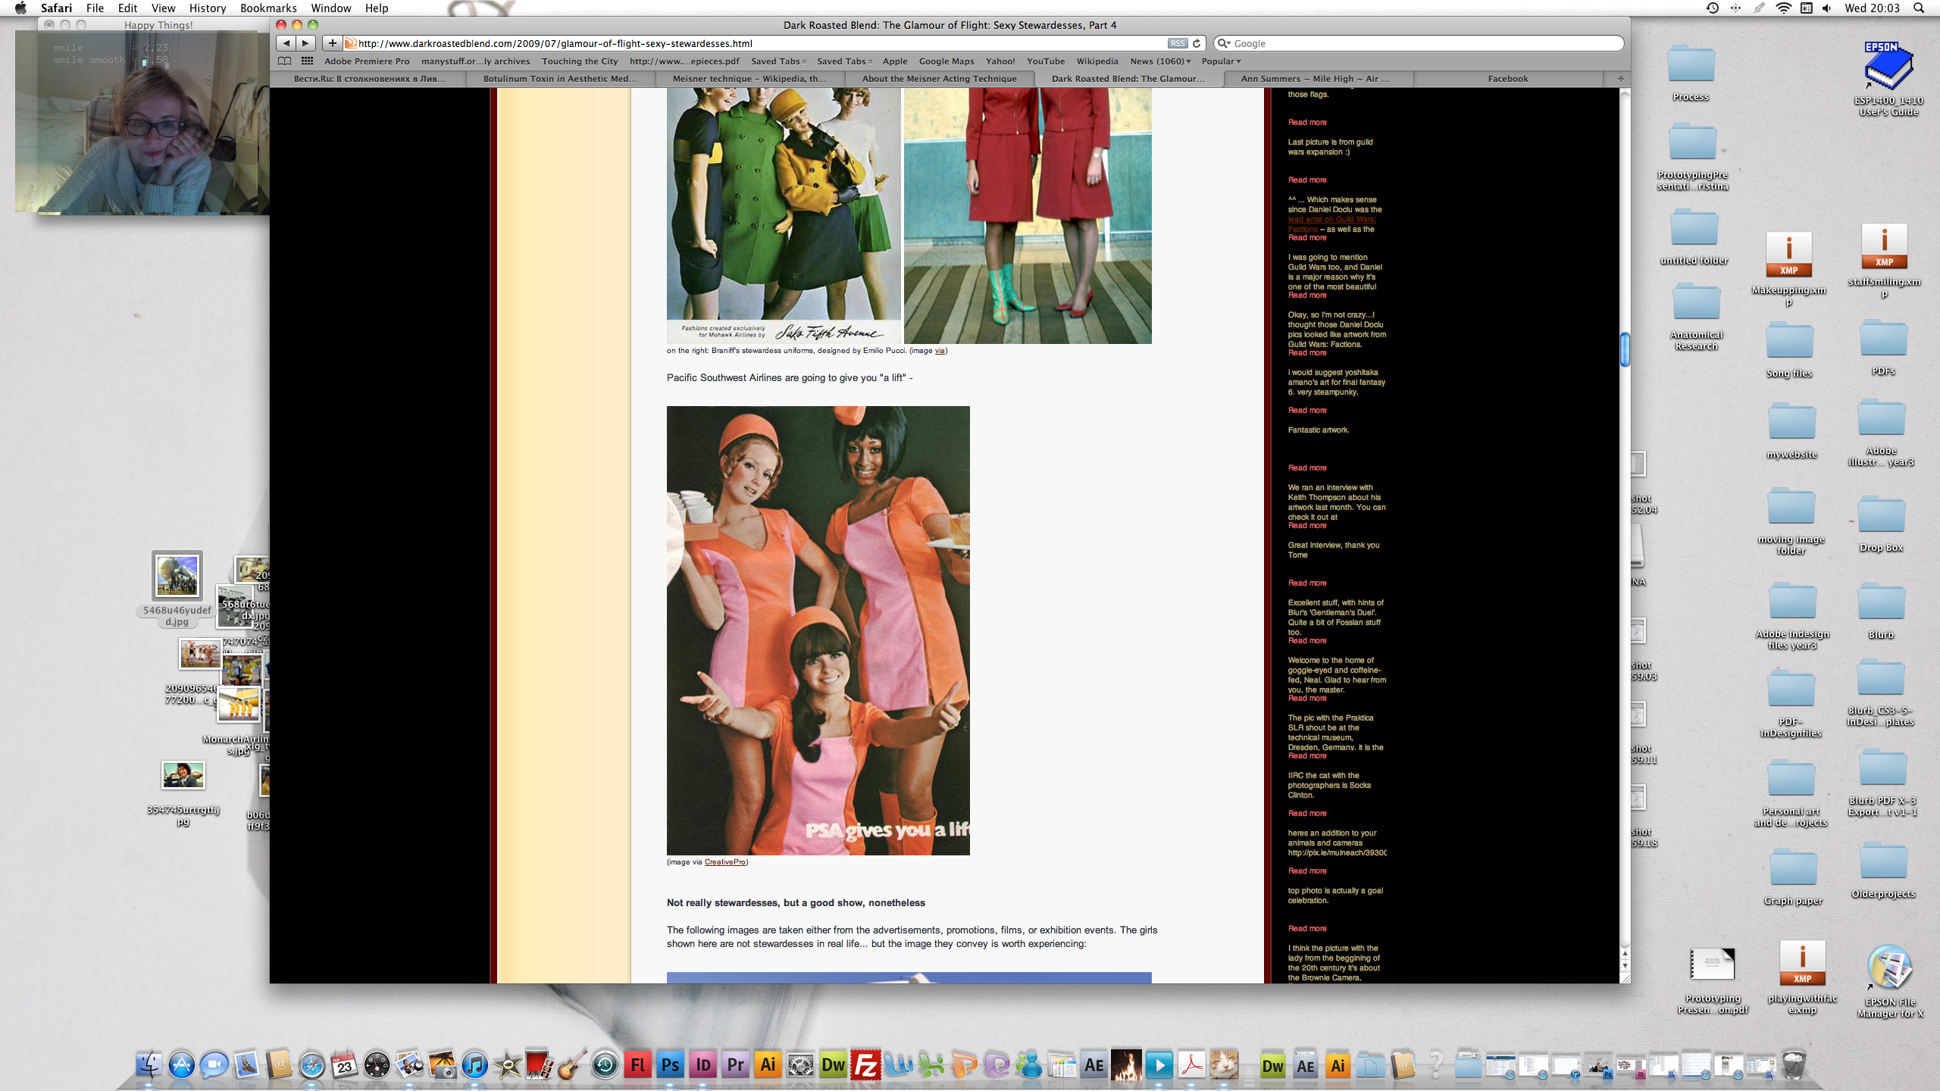Launch Photoshop from the Dock
1940x1091 pixels.
(670, 1065)
